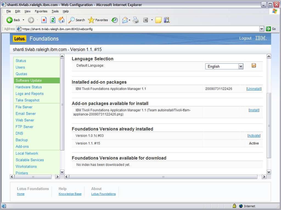Open Scalable Services in sidebar
This screenshot has height=210, width=281.
pos(30,160)
